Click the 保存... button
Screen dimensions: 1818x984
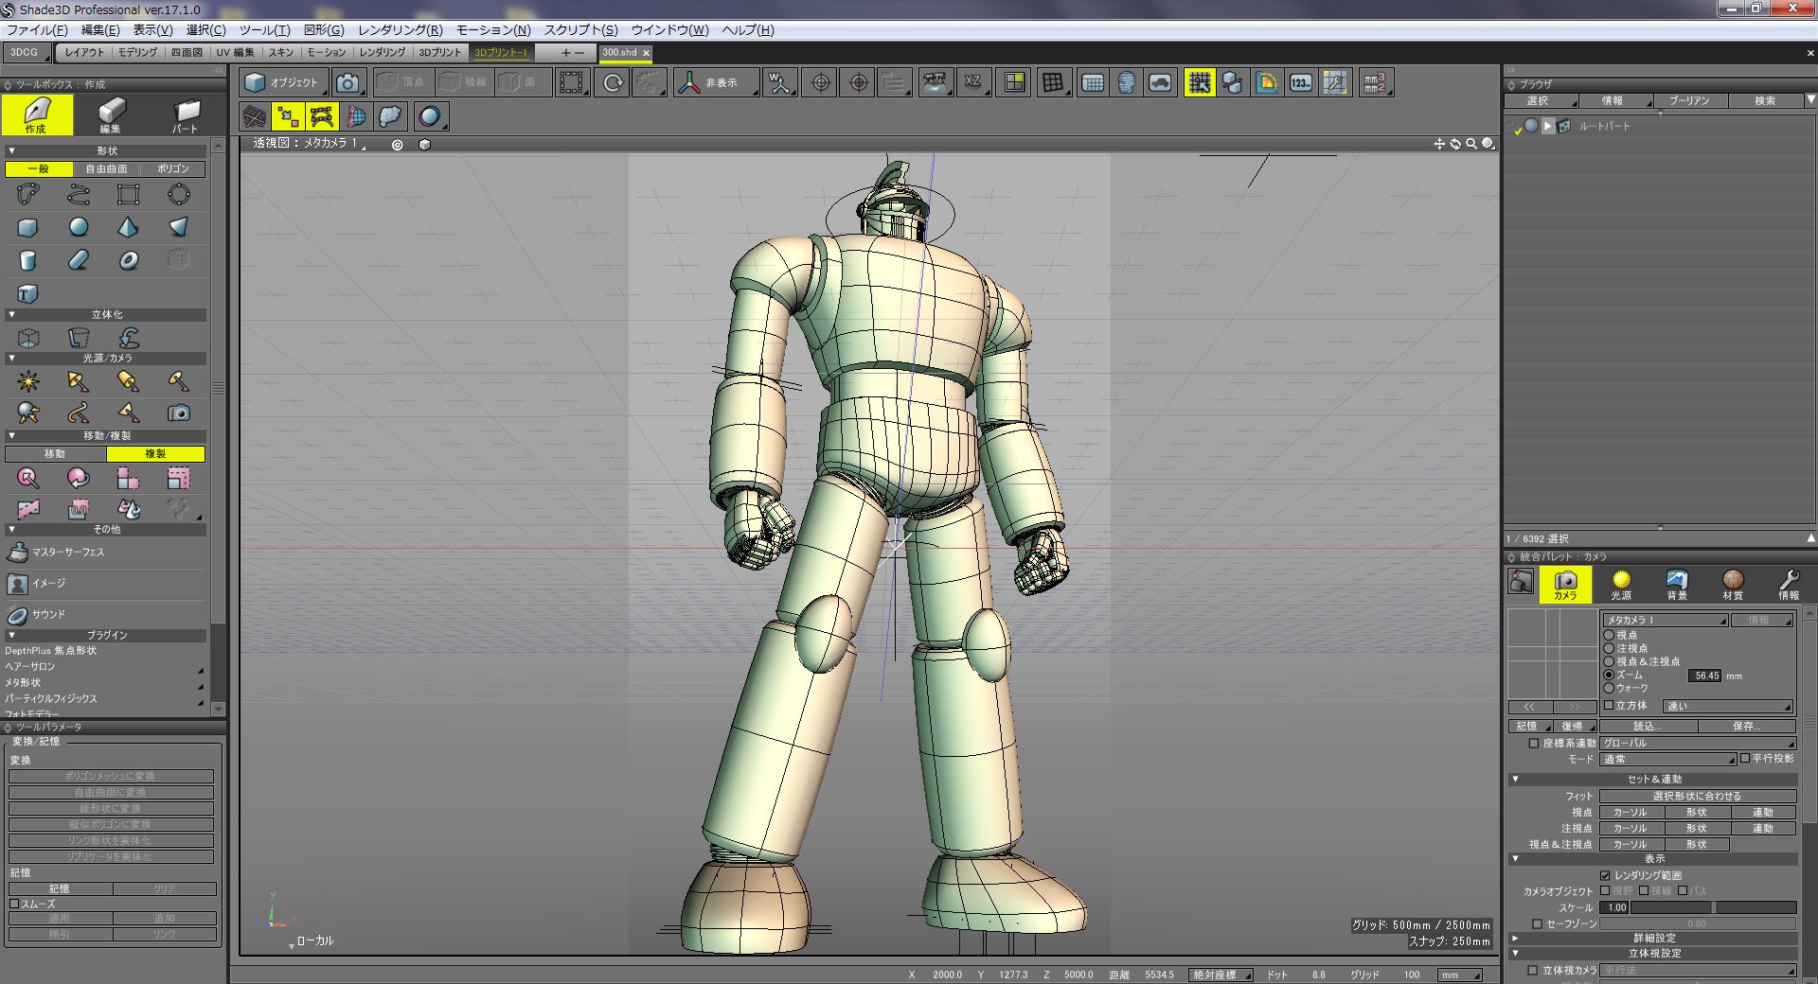(x=1747, y=726)
